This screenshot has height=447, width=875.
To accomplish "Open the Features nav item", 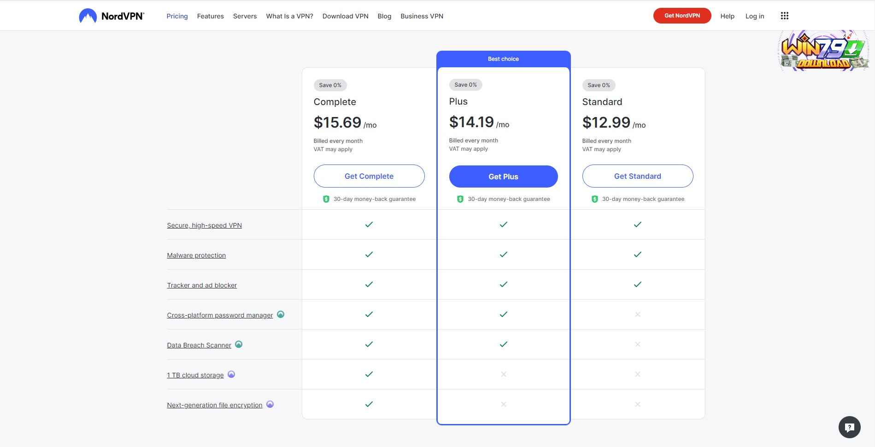I will pos(211,16).
